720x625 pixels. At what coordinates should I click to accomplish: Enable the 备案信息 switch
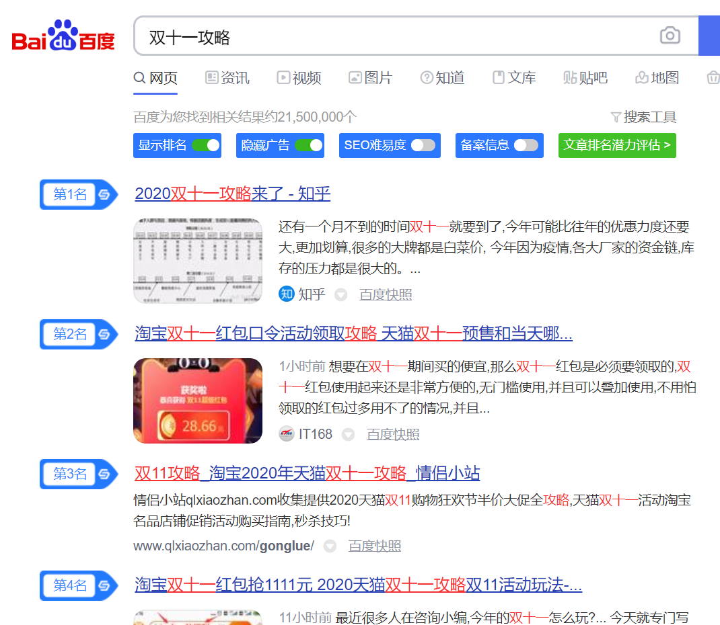[526, 145]
